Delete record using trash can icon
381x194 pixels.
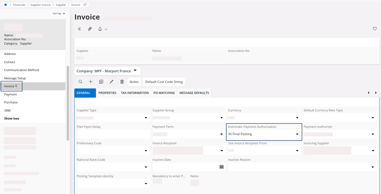(122, 82)
